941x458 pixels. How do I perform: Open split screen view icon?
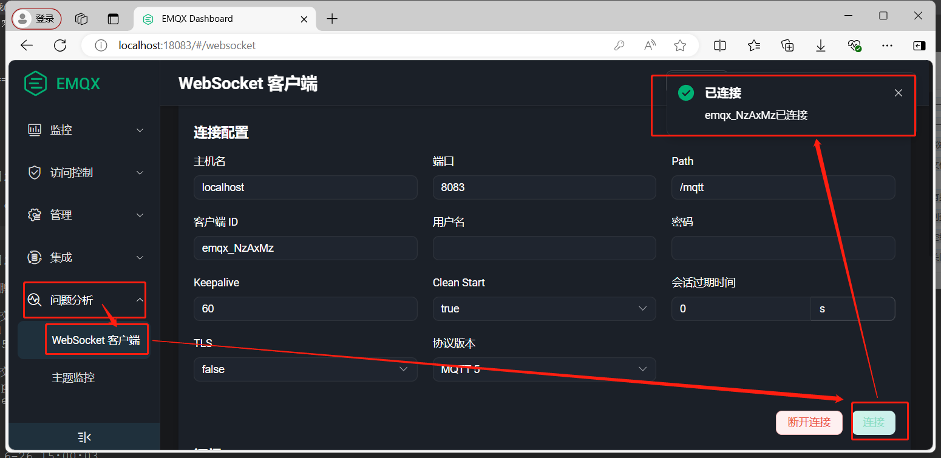(720, 45)
